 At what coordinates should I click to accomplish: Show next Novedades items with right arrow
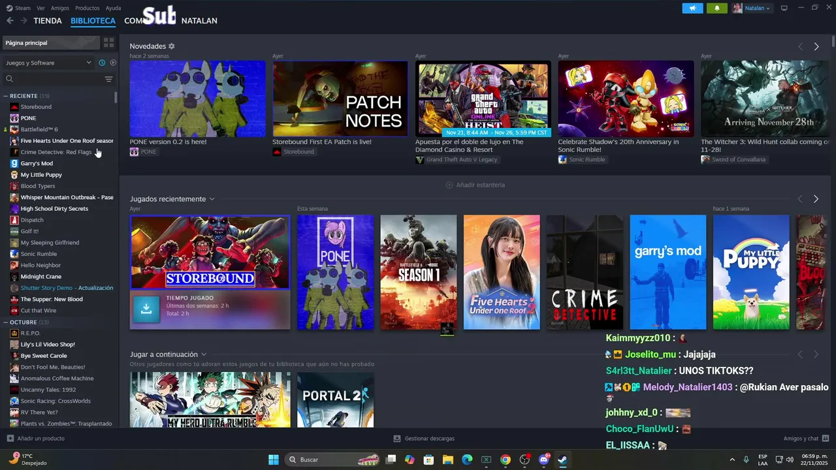(816, 46)
